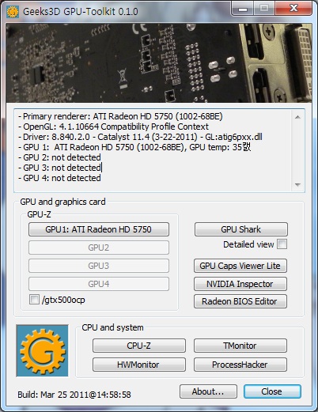
Task: Enable the Detailed view checkbox
Action: point(282,244)
